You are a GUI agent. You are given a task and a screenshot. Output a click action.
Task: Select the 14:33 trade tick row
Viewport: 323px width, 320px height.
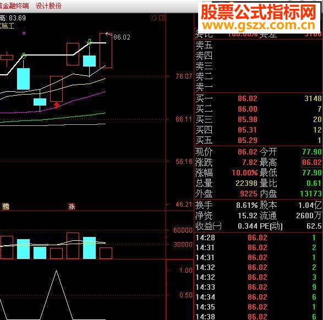coord(258,287)
